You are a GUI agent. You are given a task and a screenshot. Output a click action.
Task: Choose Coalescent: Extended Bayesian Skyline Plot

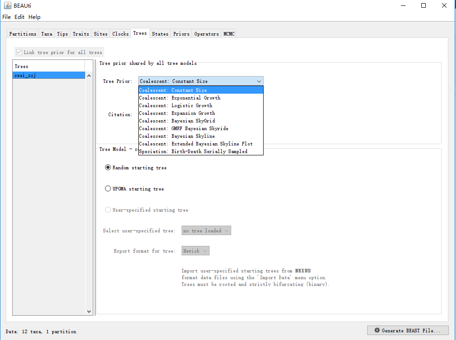[201, 144]
